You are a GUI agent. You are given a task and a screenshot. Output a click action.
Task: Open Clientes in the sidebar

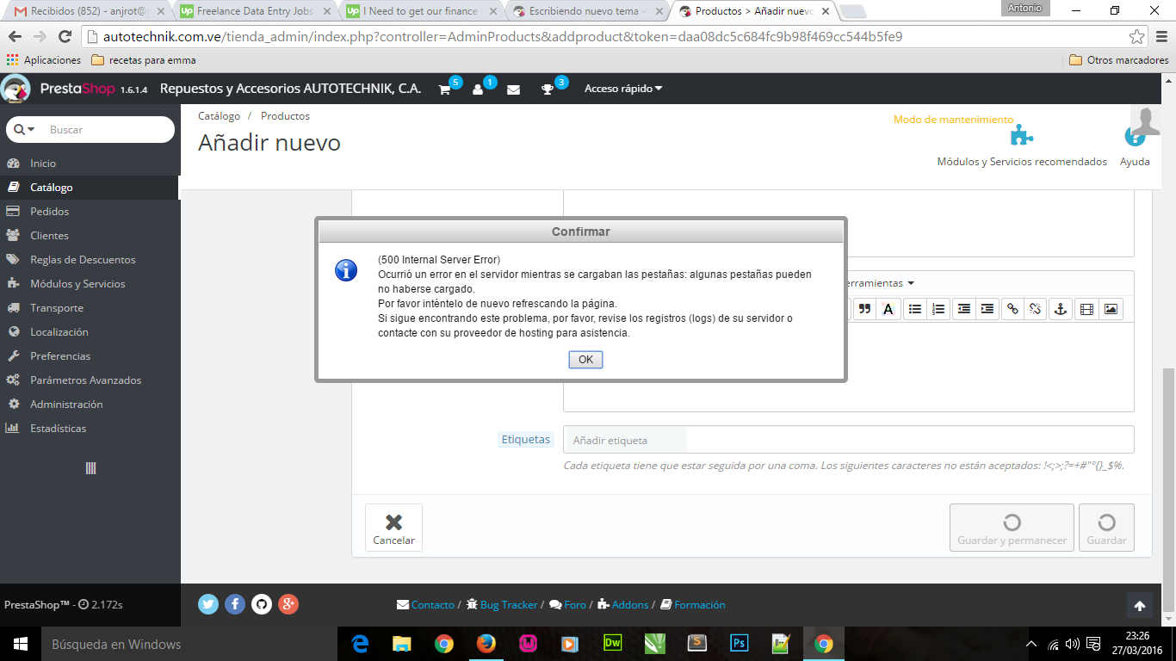coord(90,235)
